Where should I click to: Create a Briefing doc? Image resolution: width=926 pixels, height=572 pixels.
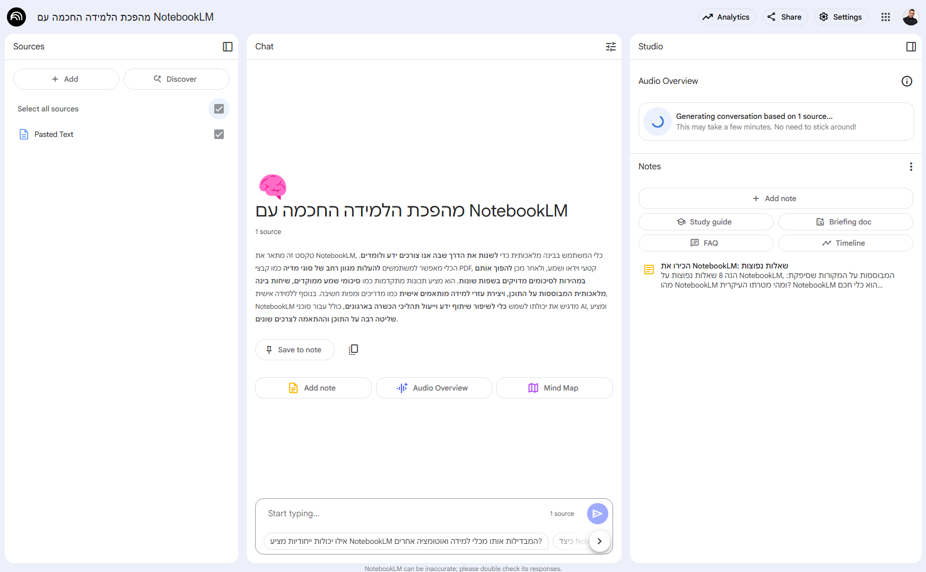[845, 222]
